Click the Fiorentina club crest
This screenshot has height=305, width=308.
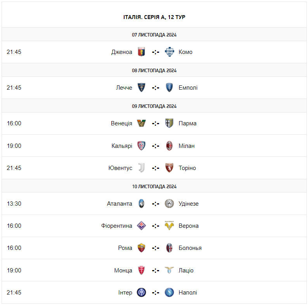pyautogui.click(x=142, y=226)
